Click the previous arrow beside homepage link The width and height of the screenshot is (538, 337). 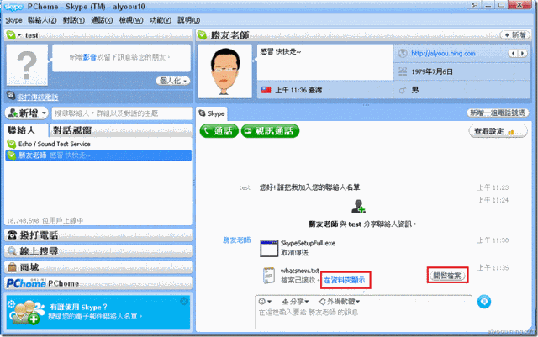click(513, 54)
